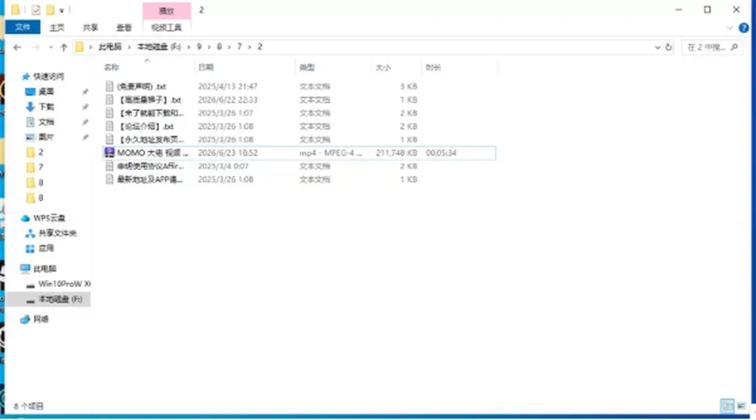The image size is (756, 420).
Task: Click folder 7 in the breadcrumb path
Action: pos(239,46)
